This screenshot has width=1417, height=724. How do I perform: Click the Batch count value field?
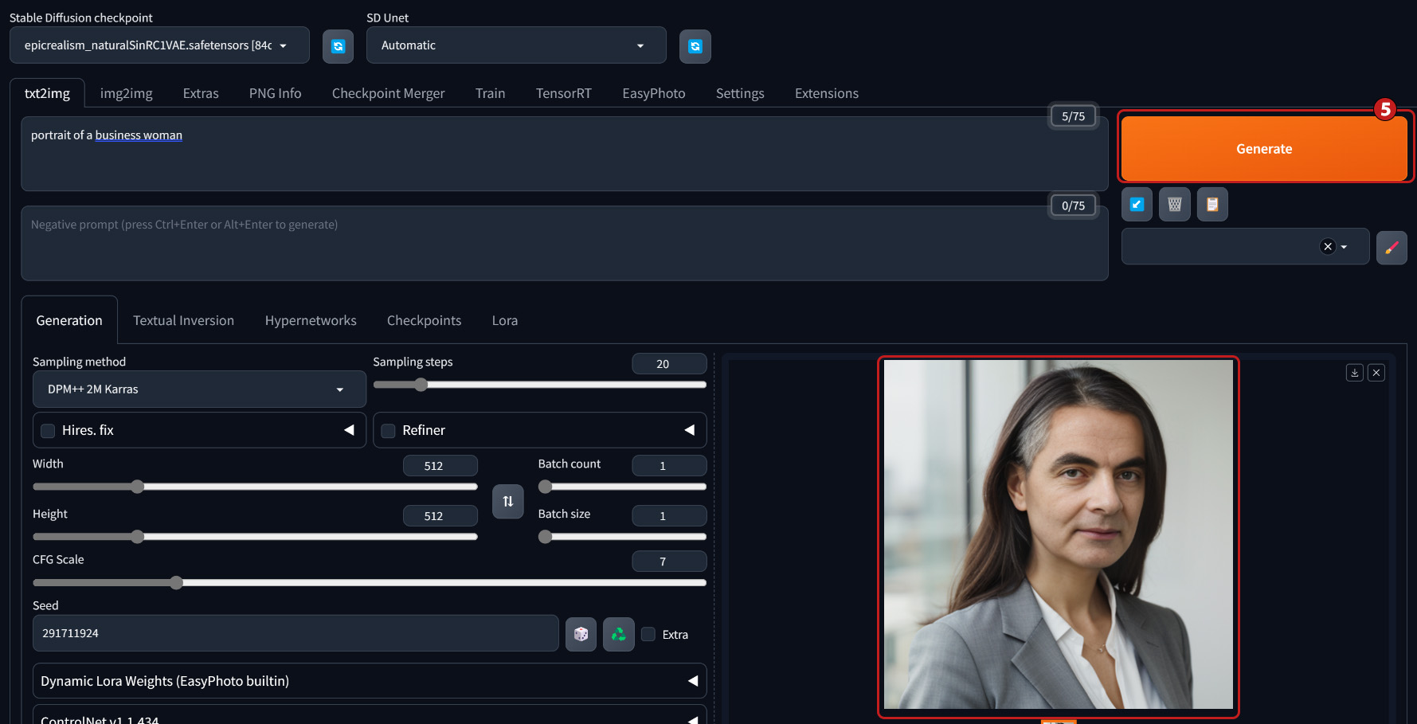click(669, 466)
